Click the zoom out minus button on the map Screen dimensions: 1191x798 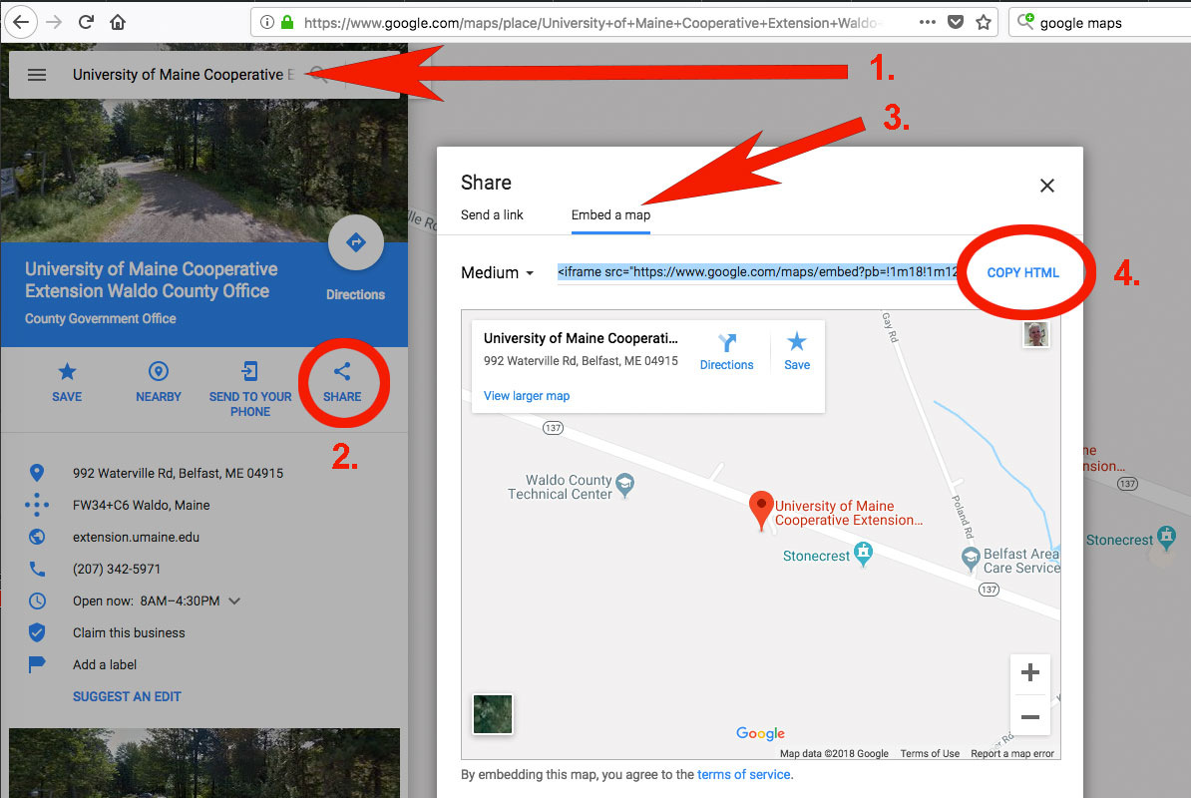[1030, 717]
